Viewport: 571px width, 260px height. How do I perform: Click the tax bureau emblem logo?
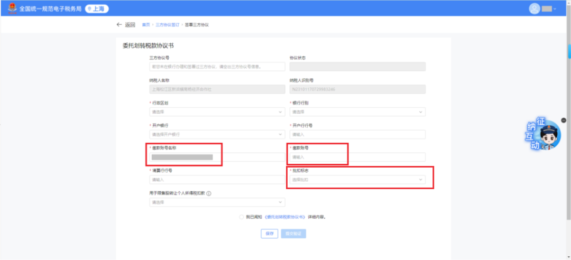click(12, 8)
